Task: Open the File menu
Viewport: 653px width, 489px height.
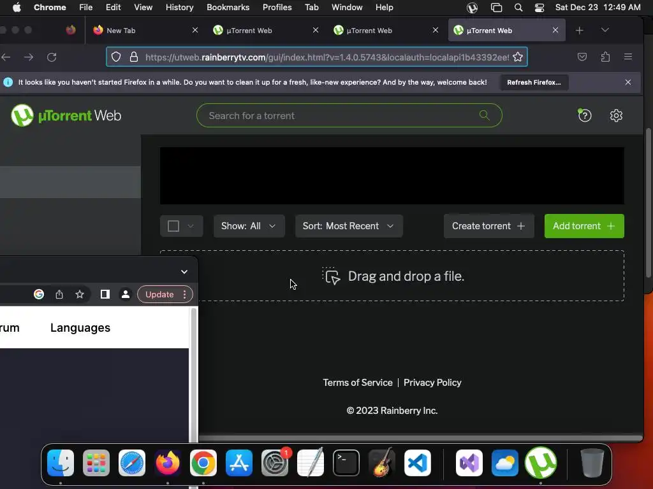Action: click(x=86, y=8)
